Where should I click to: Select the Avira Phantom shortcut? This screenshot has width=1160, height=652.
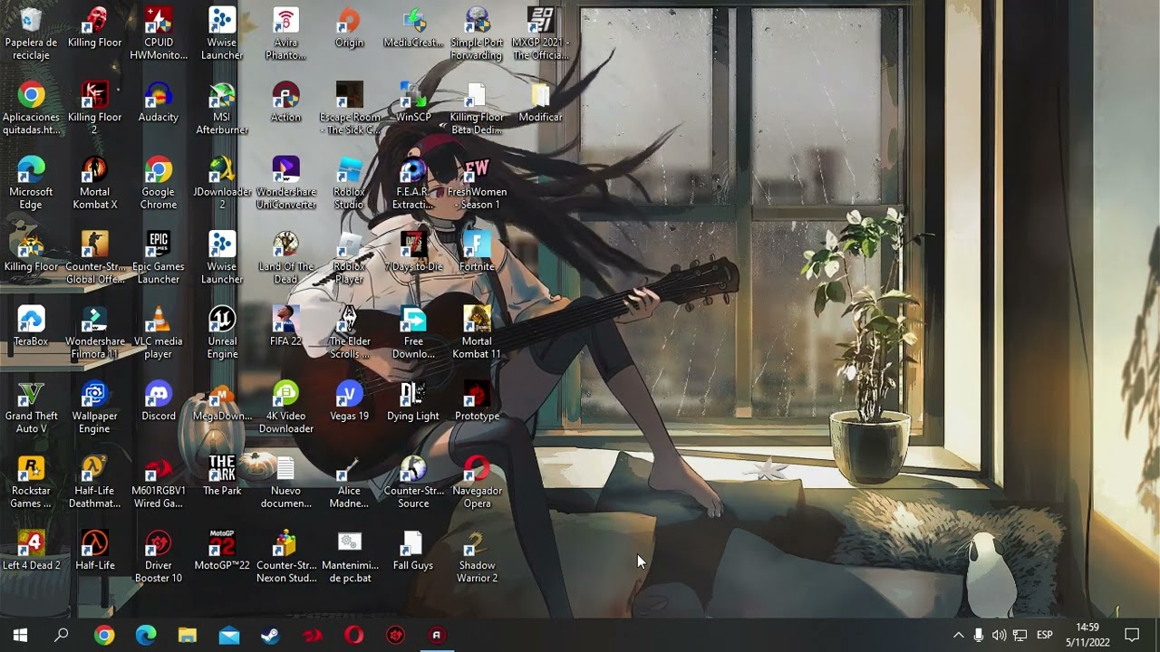coord(285,34)
